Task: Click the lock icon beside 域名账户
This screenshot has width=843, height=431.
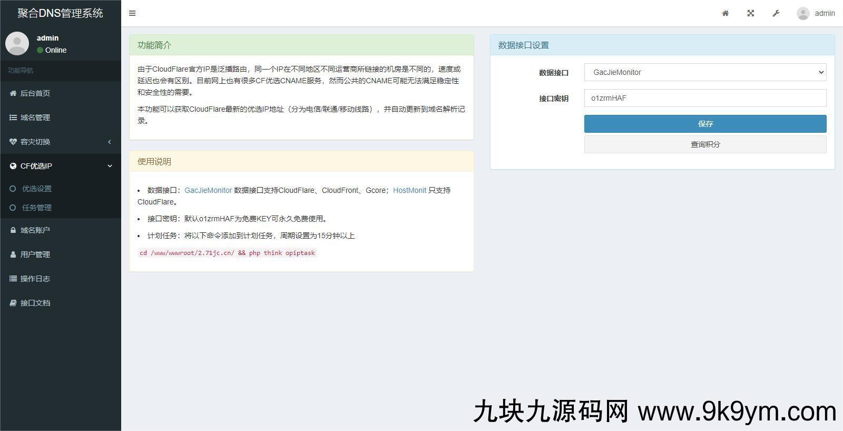Action: tap(13, 230)
